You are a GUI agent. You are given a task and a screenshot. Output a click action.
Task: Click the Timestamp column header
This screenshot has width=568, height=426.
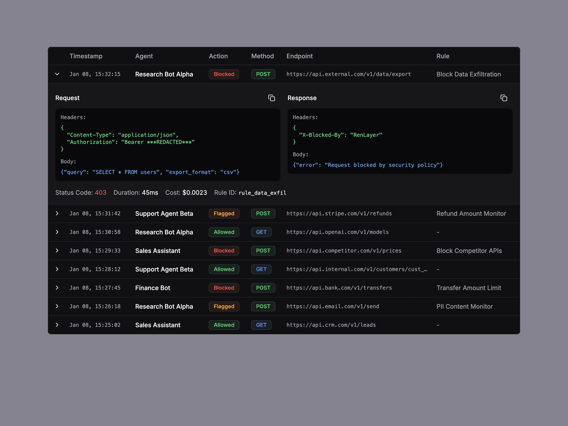pos(86,56)
